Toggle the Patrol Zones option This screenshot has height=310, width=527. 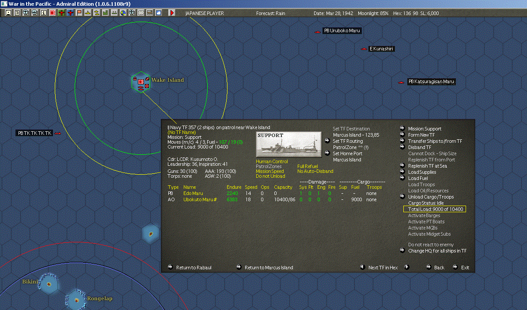[x=269, y=166]
